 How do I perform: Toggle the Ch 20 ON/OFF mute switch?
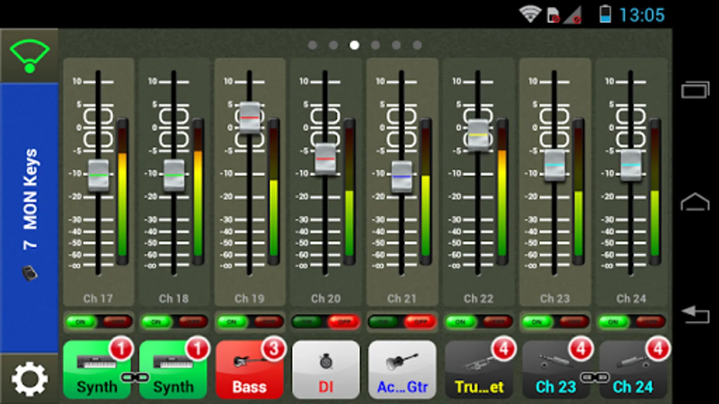tap(326, 321)
